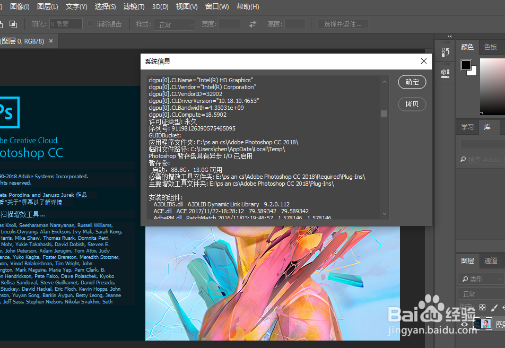The width and height of the screenshot is (505, 348).
Task: Close the document tab (图层 0, RGB/8)
Action: tap(51, 41)
